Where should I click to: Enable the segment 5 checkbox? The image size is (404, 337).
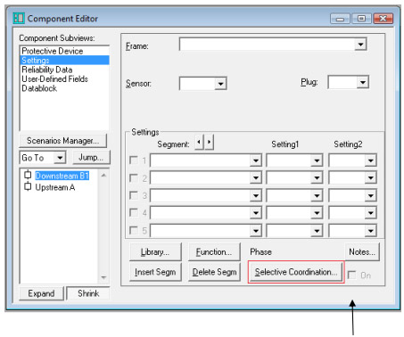pyautogui.click(x=134, y=230)
